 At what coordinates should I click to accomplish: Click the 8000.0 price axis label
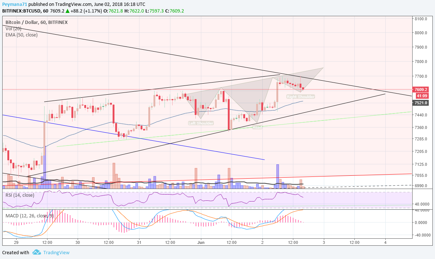[x=421, y=33]
